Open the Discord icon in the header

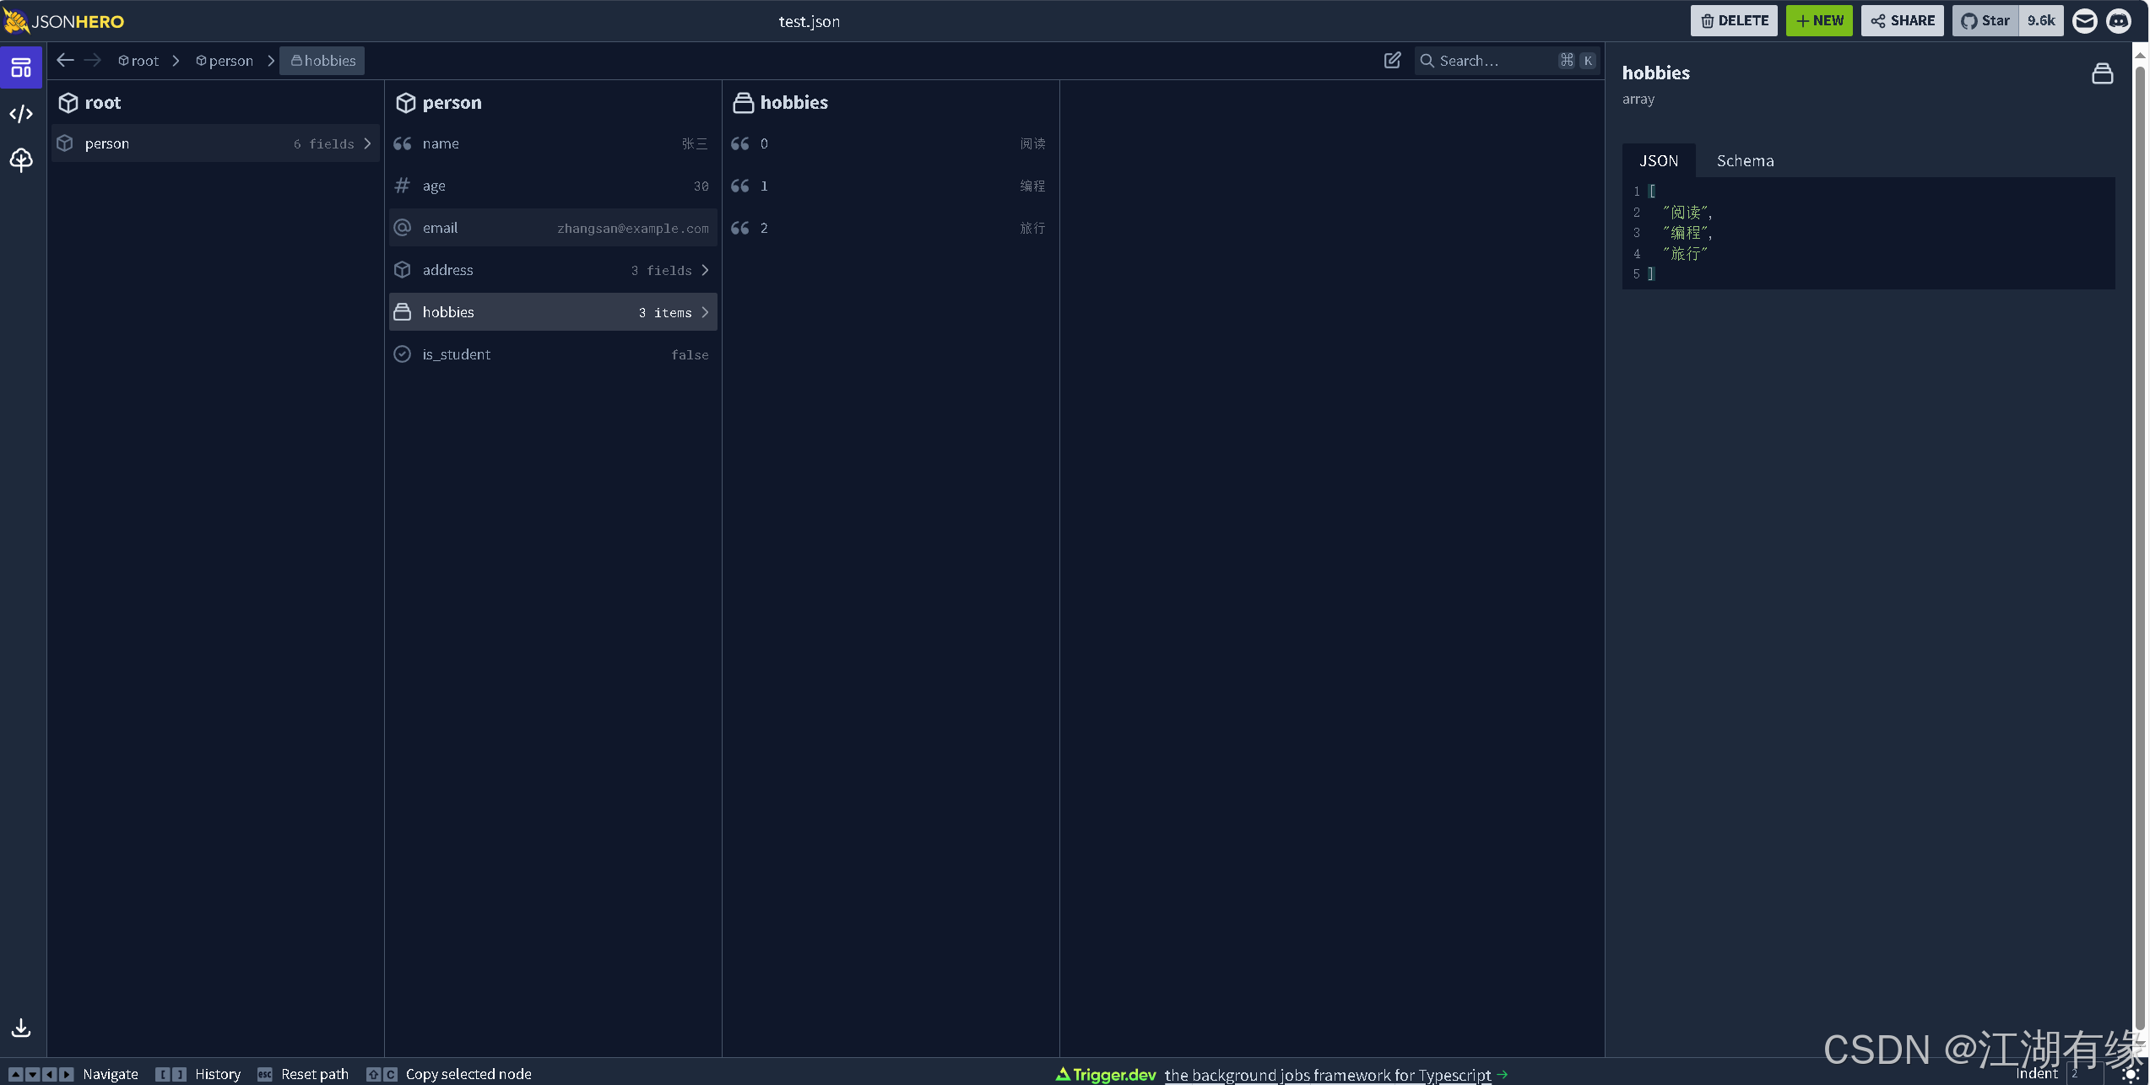point(2119,21)
